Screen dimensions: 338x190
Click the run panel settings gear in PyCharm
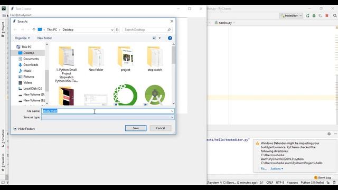point(329,134)
